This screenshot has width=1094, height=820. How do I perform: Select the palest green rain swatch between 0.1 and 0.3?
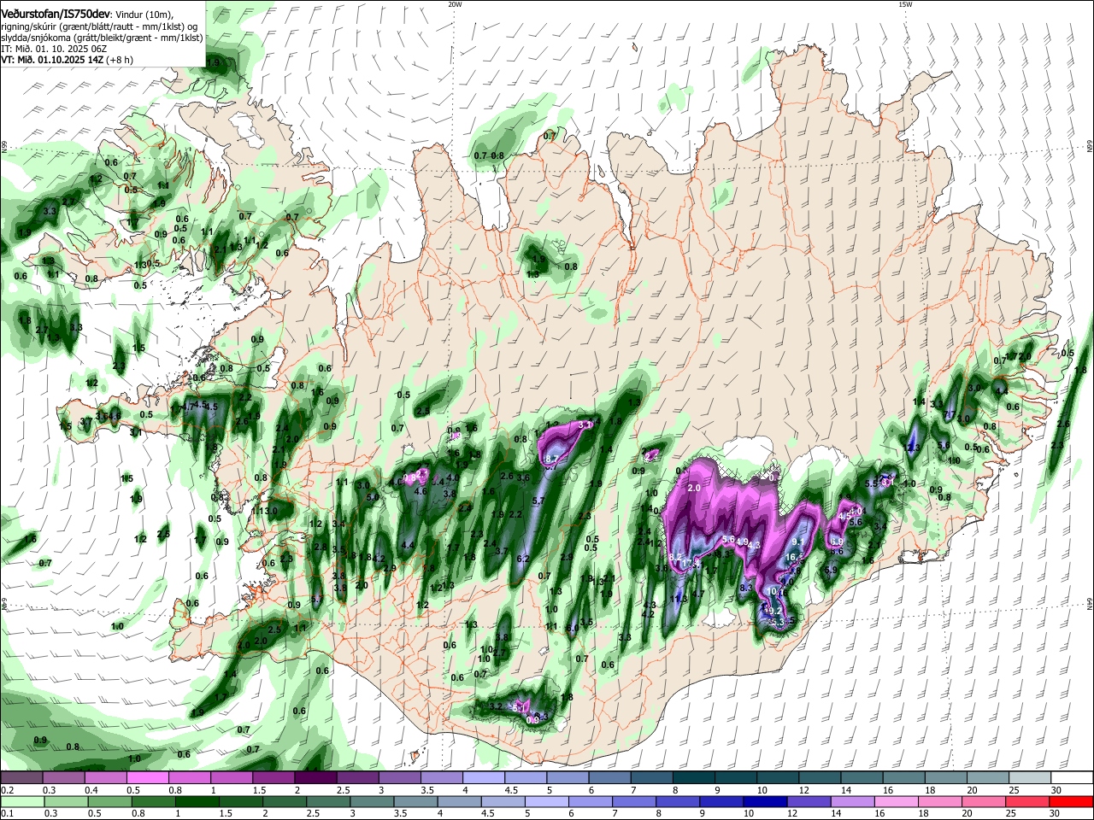(21, 801)
